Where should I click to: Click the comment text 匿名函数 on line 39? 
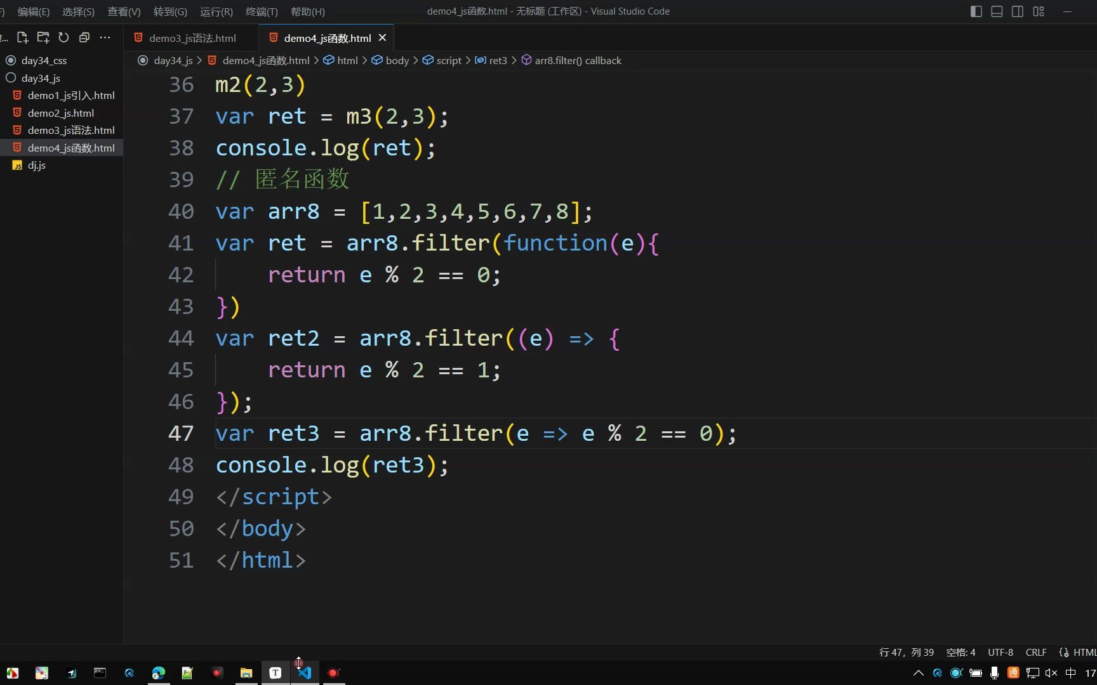tap(302, 179)
